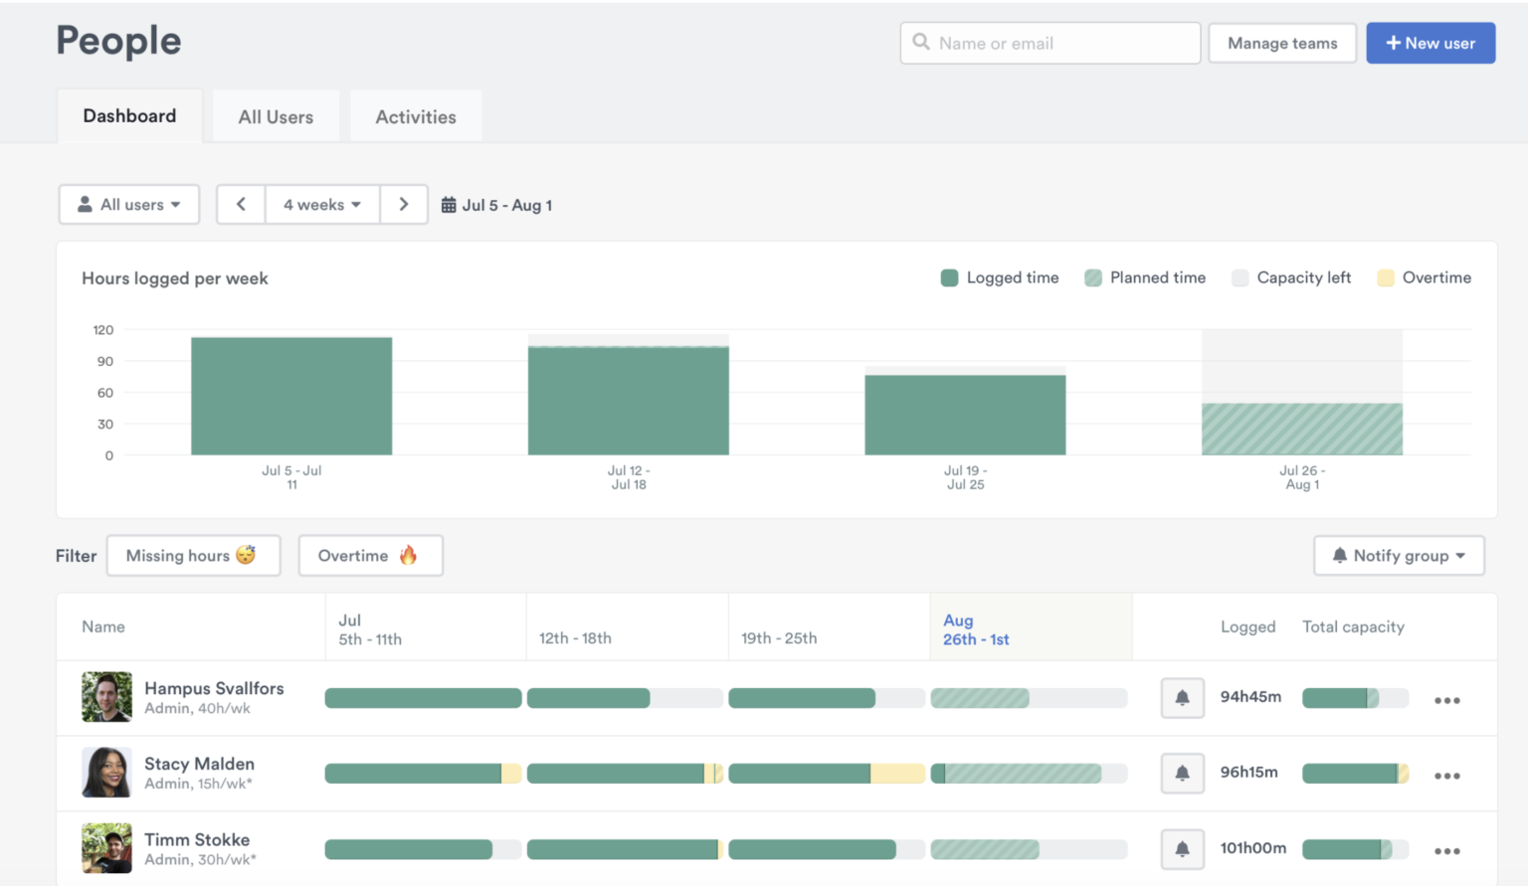Click the New user button
This screenshot has height=886, width=1528.
point(1431,43)
